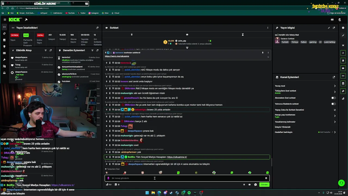The image size is (348, 196).
Task: Click the info icon in right sidebar
Action: coord(343,28)
